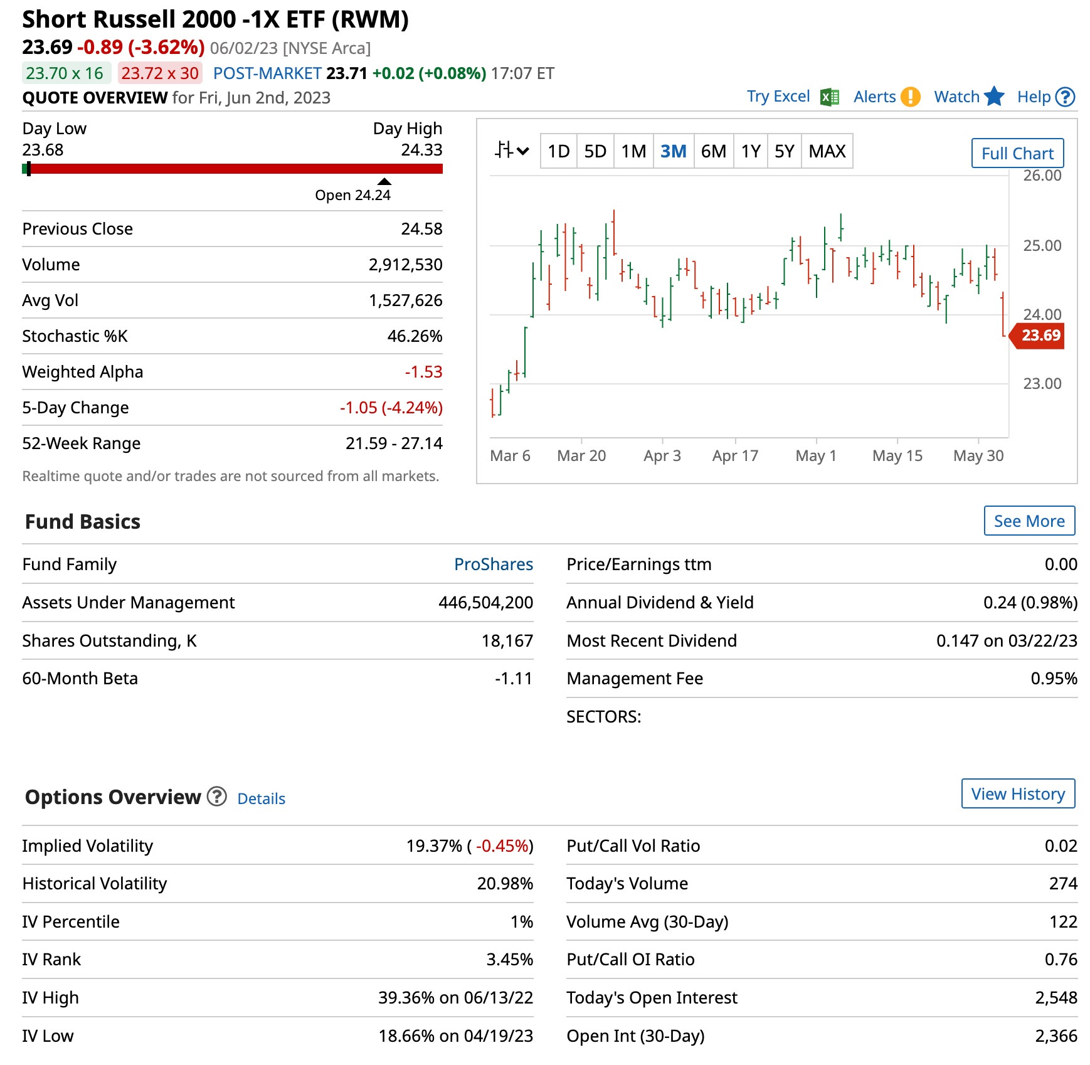Image resolution: width=1090 pixels, height=1065 pixels.
Task: Click Put/Call OI Ratio value 0.76
Action: (1061, 959)
